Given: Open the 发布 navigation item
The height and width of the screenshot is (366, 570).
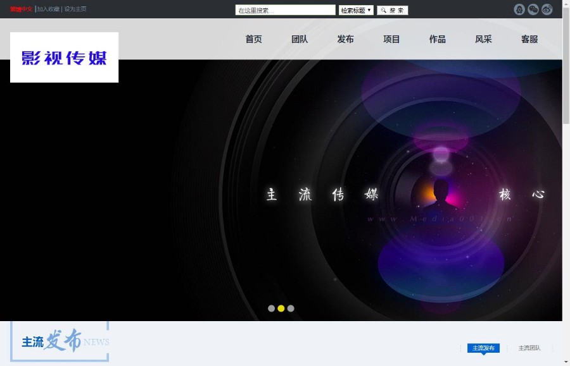Looking at the screenshot, I should click(x=345, y=39).
